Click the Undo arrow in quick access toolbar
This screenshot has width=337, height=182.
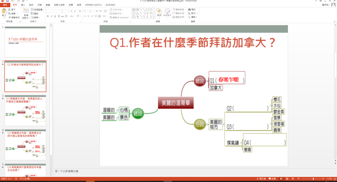point(12,1)
